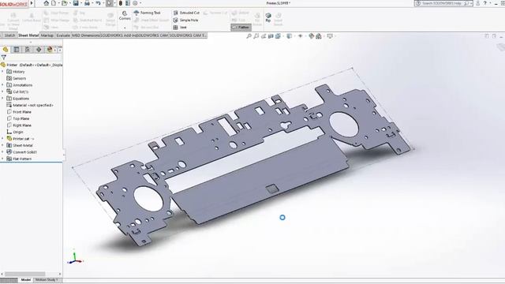Screen dimensions: 505x284
Task: Click the Previous View icon
Action: [264, 36]
